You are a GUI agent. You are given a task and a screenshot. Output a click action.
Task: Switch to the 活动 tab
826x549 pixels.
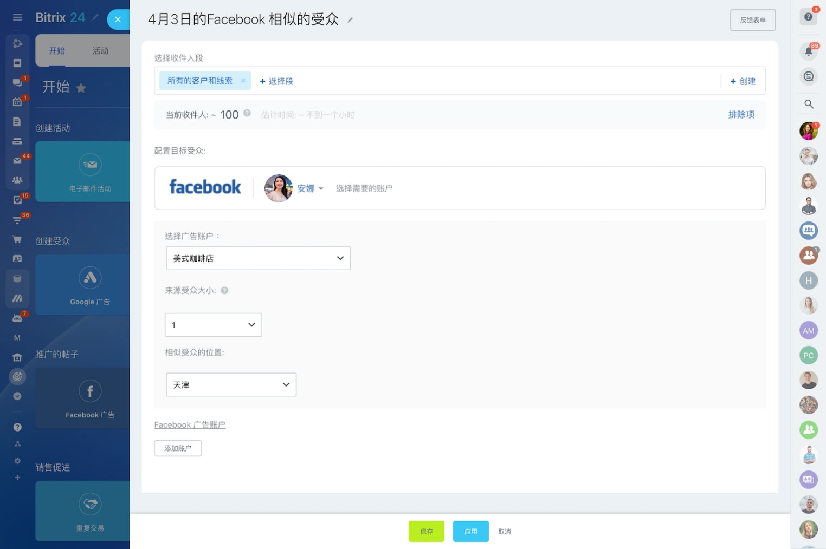pyautogui.click(x=100, y=50)
